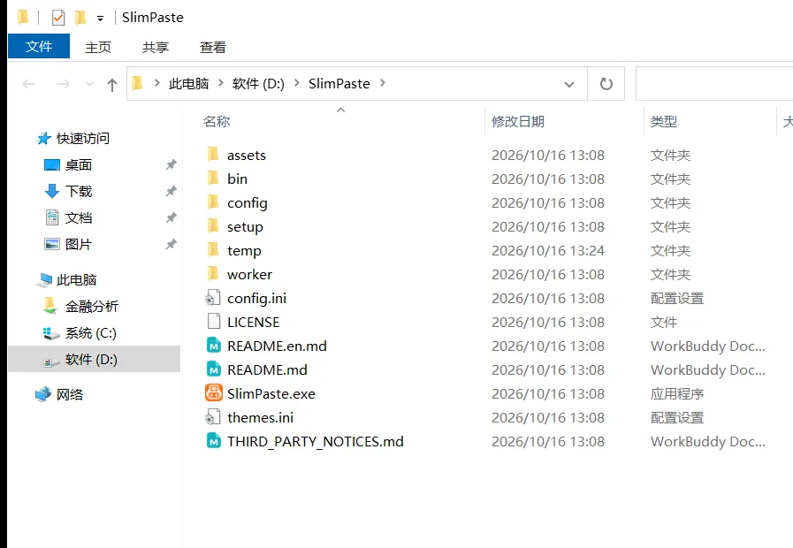Viewport: 793px width, 548px height.
Task: Expand the chevron after 此电脑 breadcrumb
Action: 220,83
